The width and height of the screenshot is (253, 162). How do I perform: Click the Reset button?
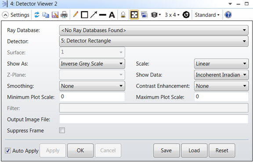coord(222,151)
